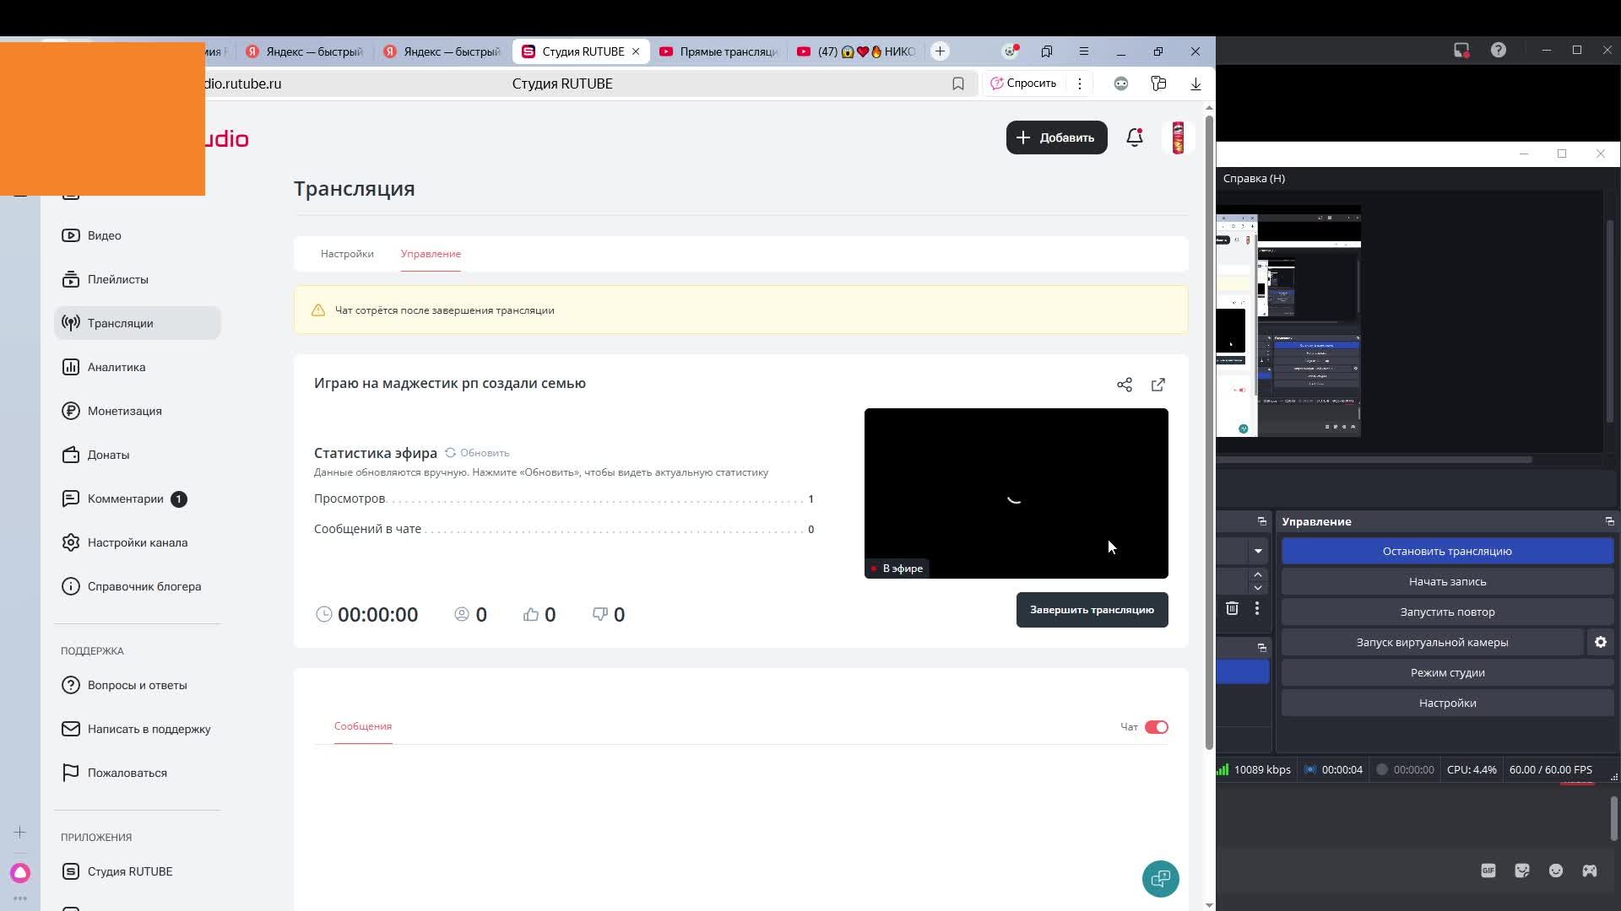
Task: Click the trash icon in OBS panel
Action: (x=1232, y=608)
